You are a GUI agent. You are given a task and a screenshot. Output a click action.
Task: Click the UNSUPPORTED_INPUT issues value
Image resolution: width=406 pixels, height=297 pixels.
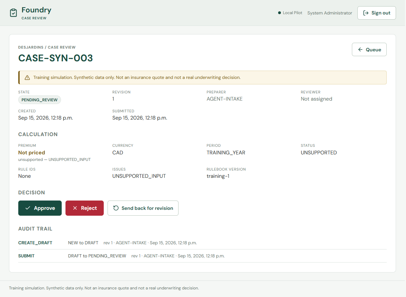[x=139, y=176]
